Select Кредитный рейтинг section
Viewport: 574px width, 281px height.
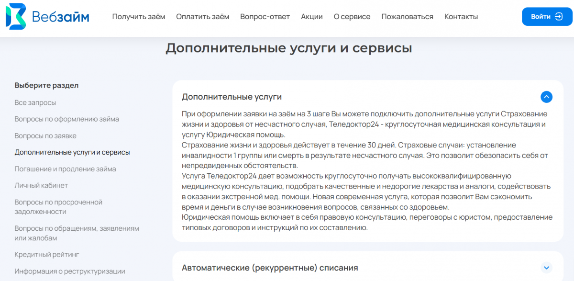(x=47, y=254)
